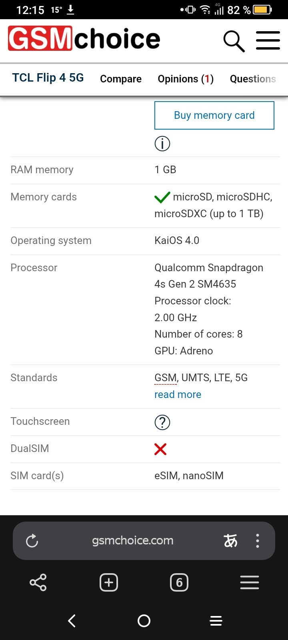Screen dimensions: 288x640
Task: Open the site search magnifier icon
Action: pos(234,41)
